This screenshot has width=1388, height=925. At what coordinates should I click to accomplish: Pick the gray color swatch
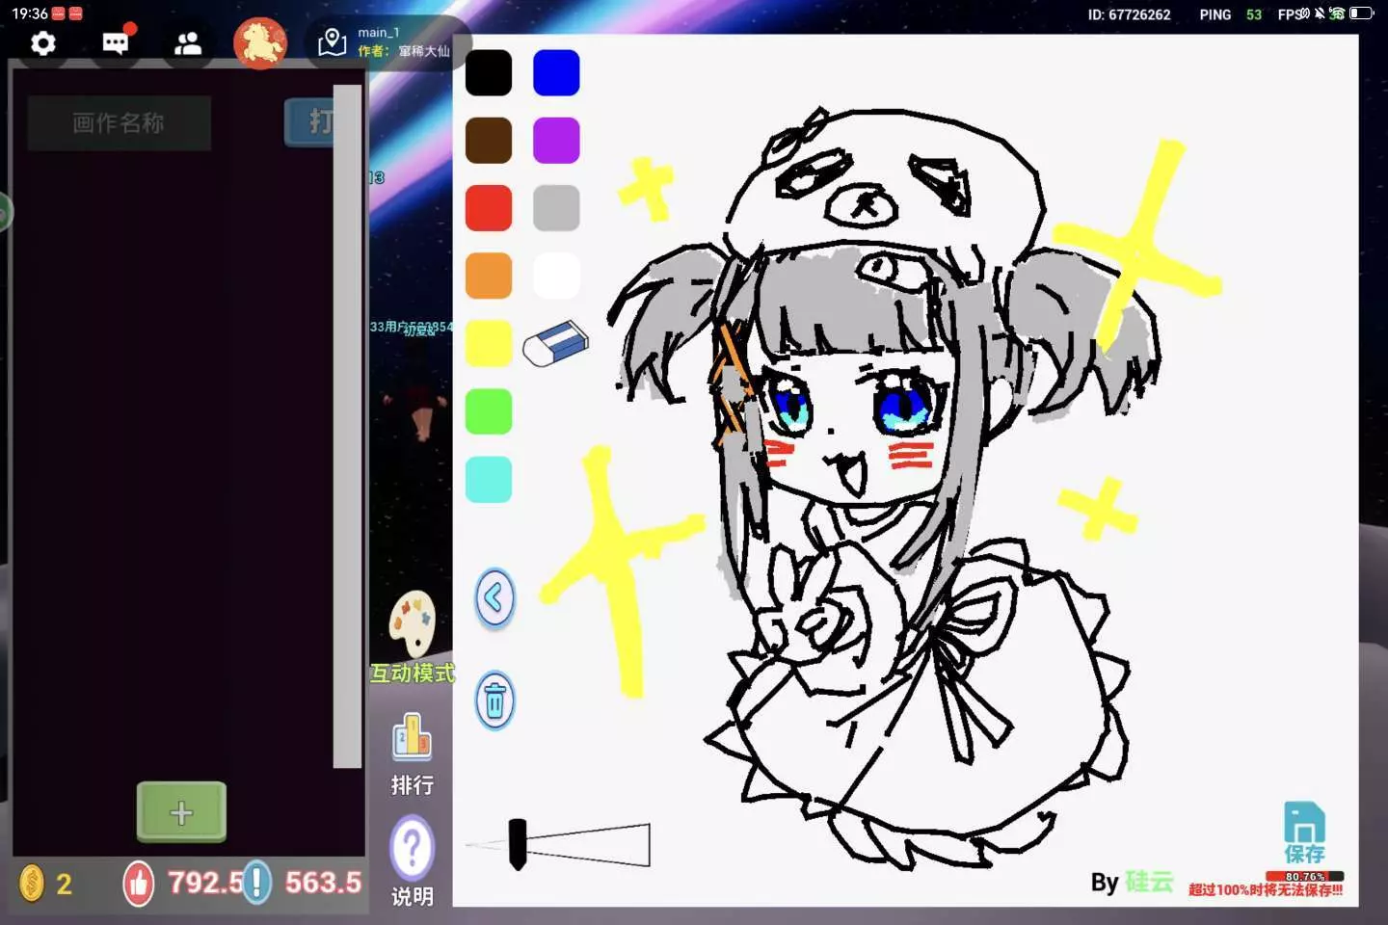556,208
